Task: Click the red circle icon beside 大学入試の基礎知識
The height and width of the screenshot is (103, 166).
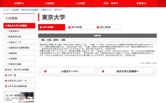Action: click(x=6, y=86)
